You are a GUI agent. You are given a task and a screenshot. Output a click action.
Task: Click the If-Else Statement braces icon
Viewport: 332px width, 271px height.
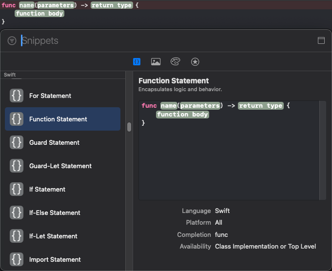(17, 213)
